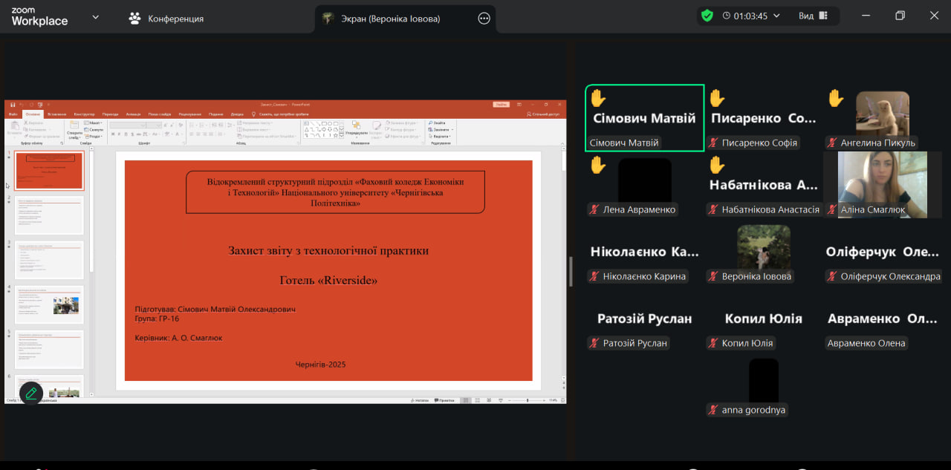Toggle the Примітки comments pane in the status bar

pos(444,400)
